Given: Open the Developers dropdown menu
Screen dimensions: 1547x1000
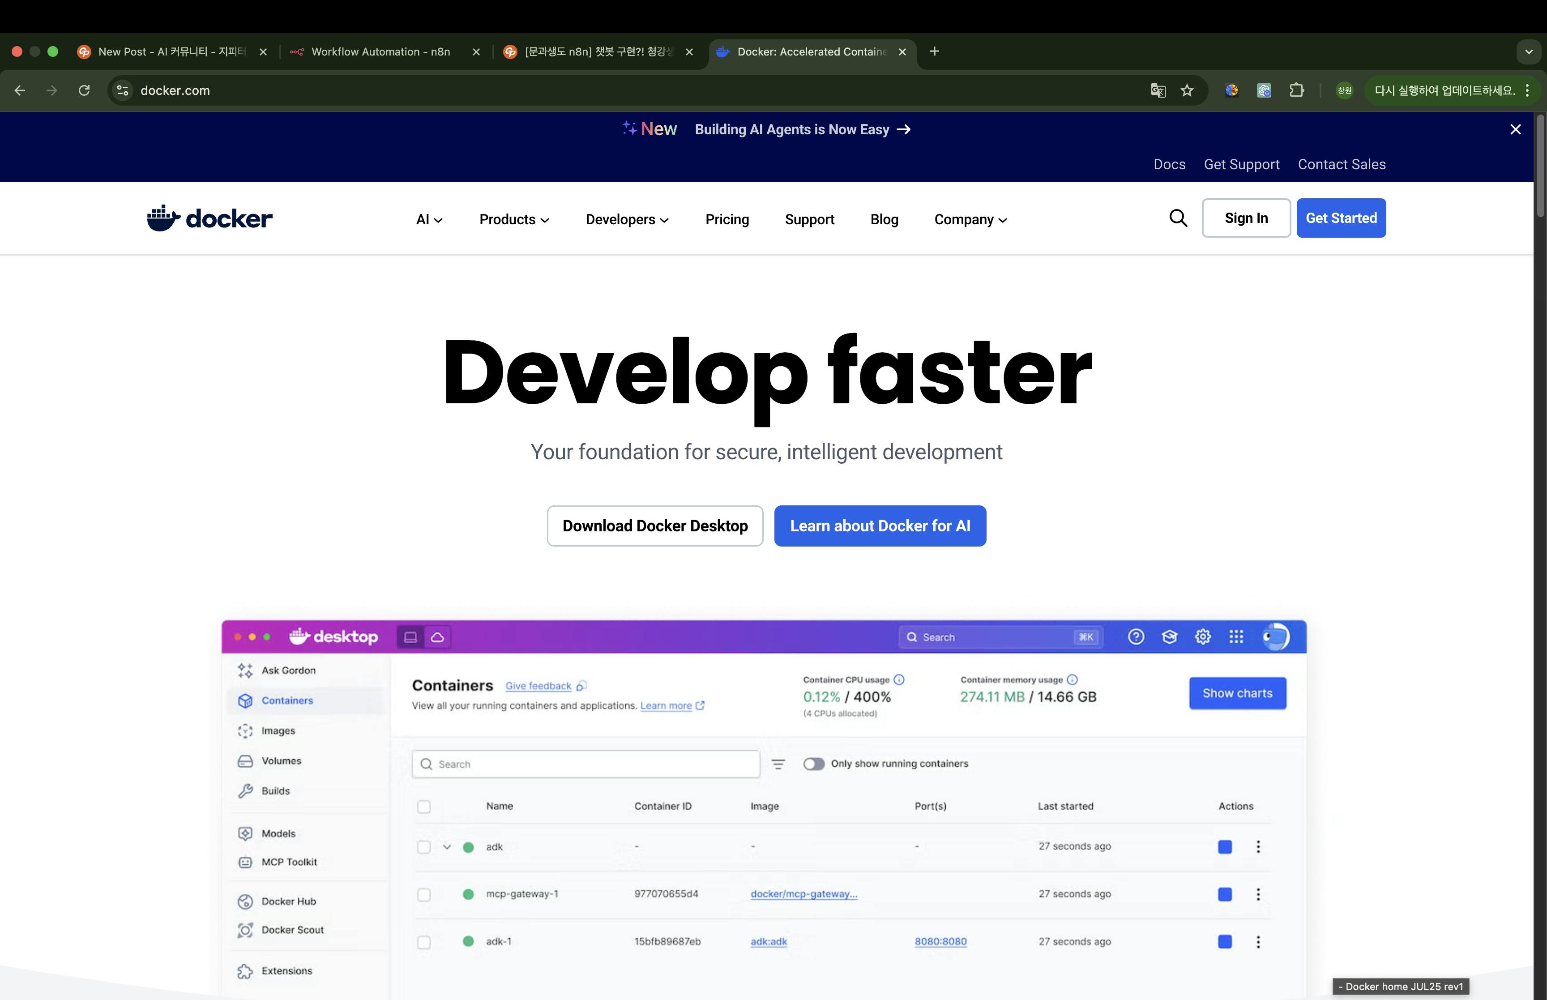Looking at the screenshot, I should pyautogui.click(x=627, y=219).
